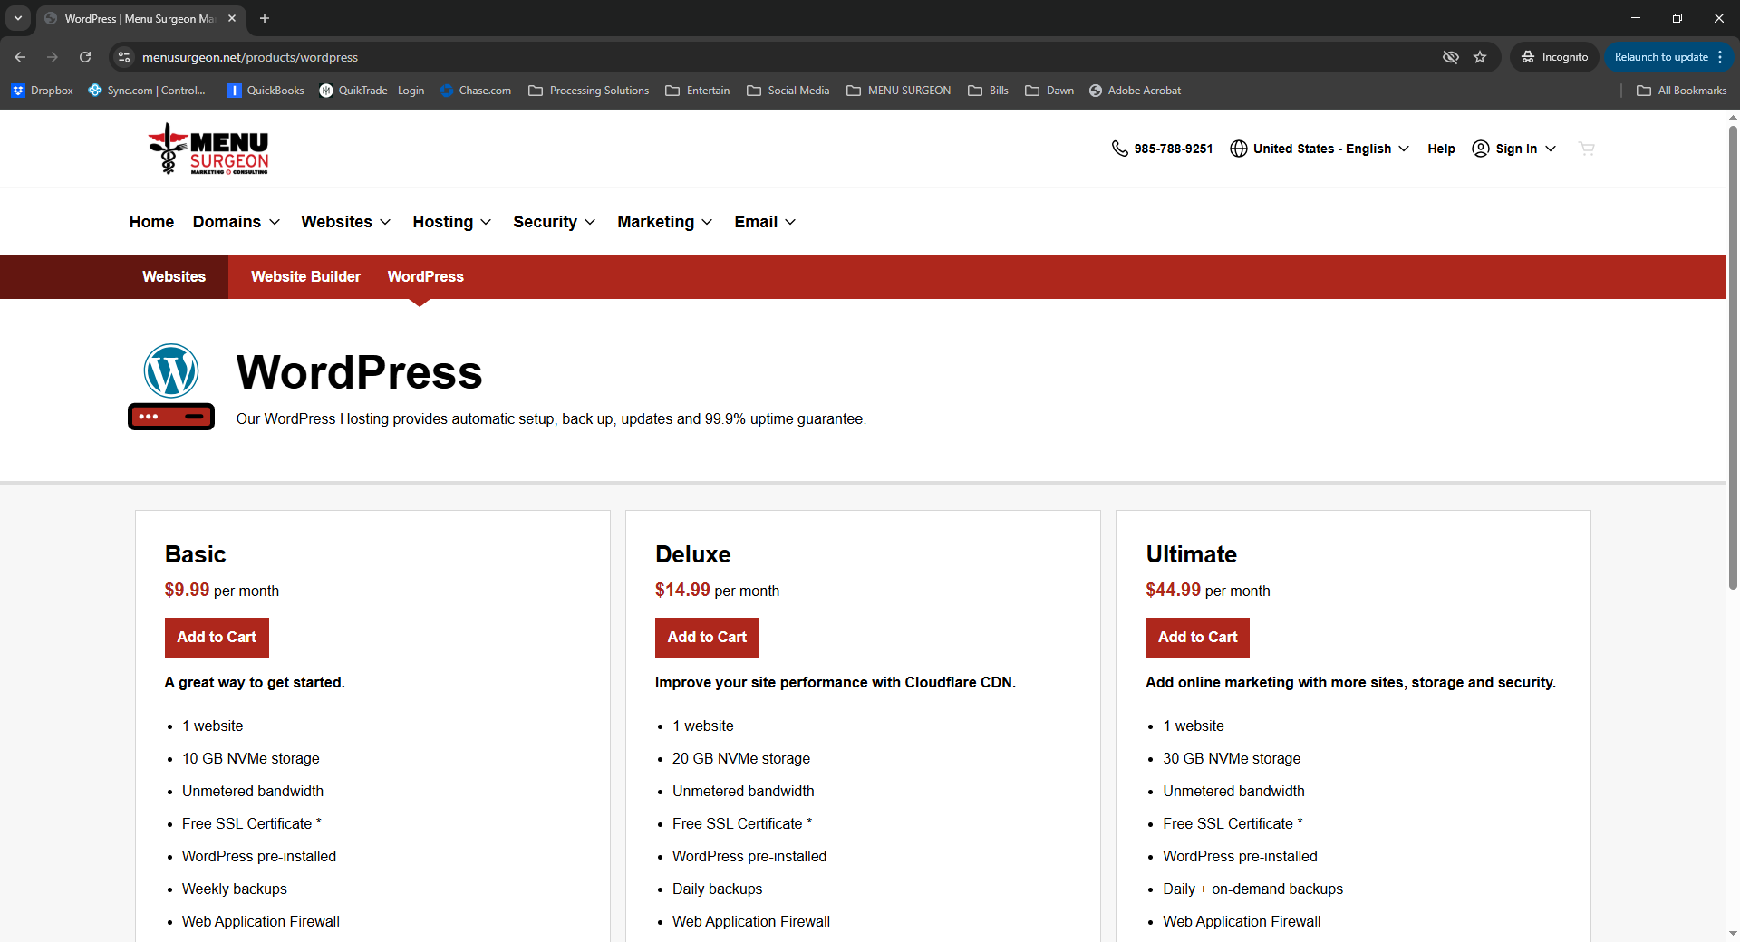
Task: Click 'Weekly backups' in Basic plan list
Action: pyautogui.click(x=235, y=889)
